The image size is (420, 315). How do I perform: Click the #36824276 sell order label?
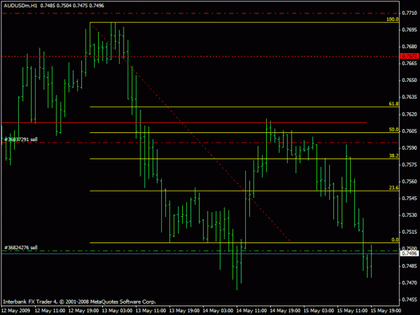(21, 248)
